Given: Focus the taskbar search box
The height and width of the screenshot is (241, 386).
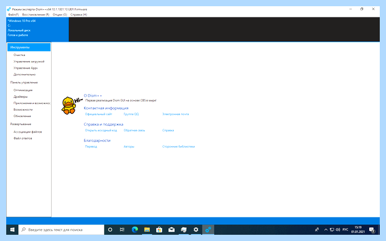Looking at the screenshot, I should coord(61,230).
